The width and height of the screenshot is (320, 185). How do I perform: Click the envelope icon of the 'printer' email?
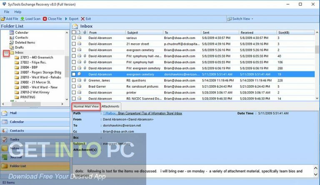(x=79, y=92)
